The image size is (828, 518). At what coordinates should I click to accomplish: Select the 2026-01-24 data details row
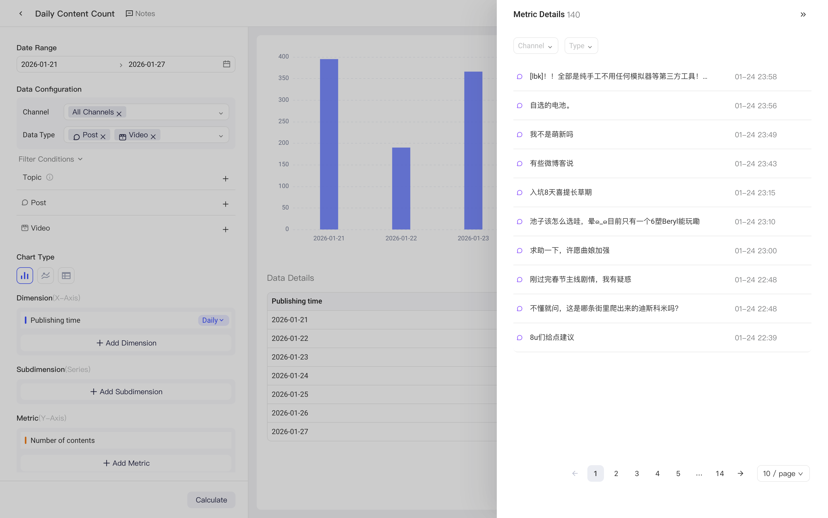tap(382, 376)
